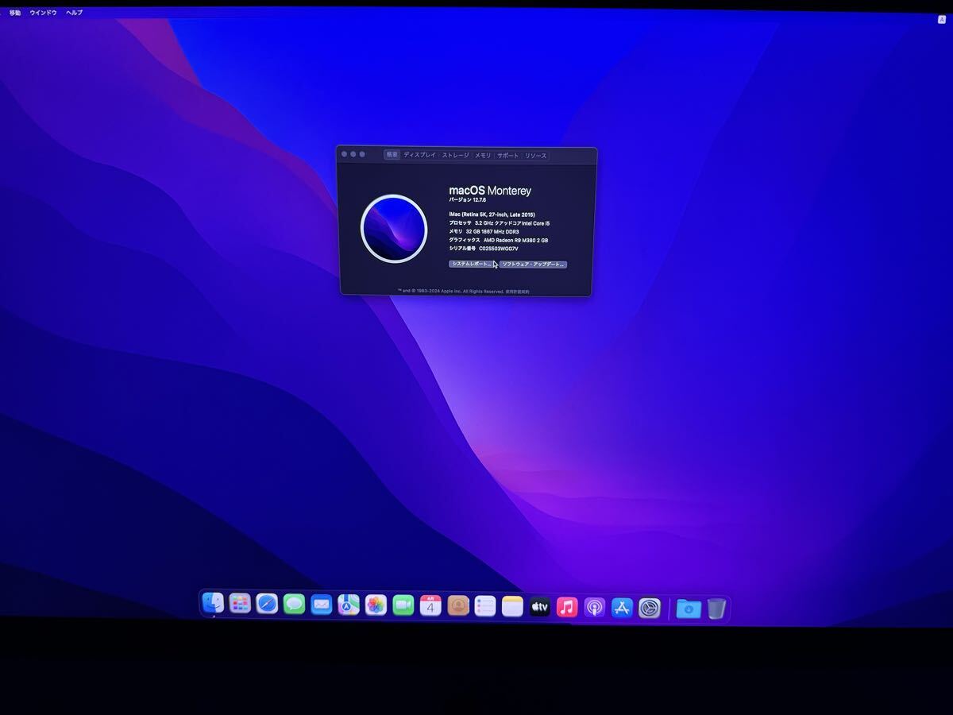Open the ウインドウ menu in the menu bar

[x=43, y=13]
